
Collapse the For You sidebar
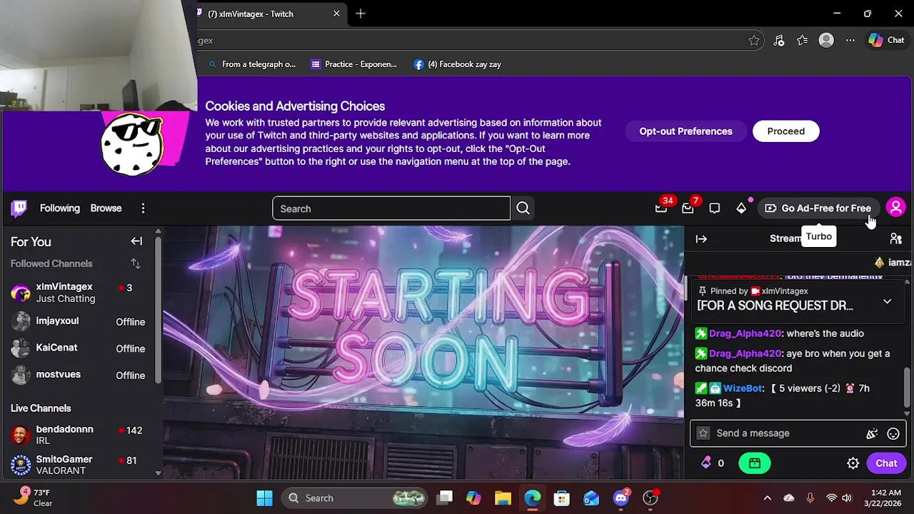(x=136, y=241)
